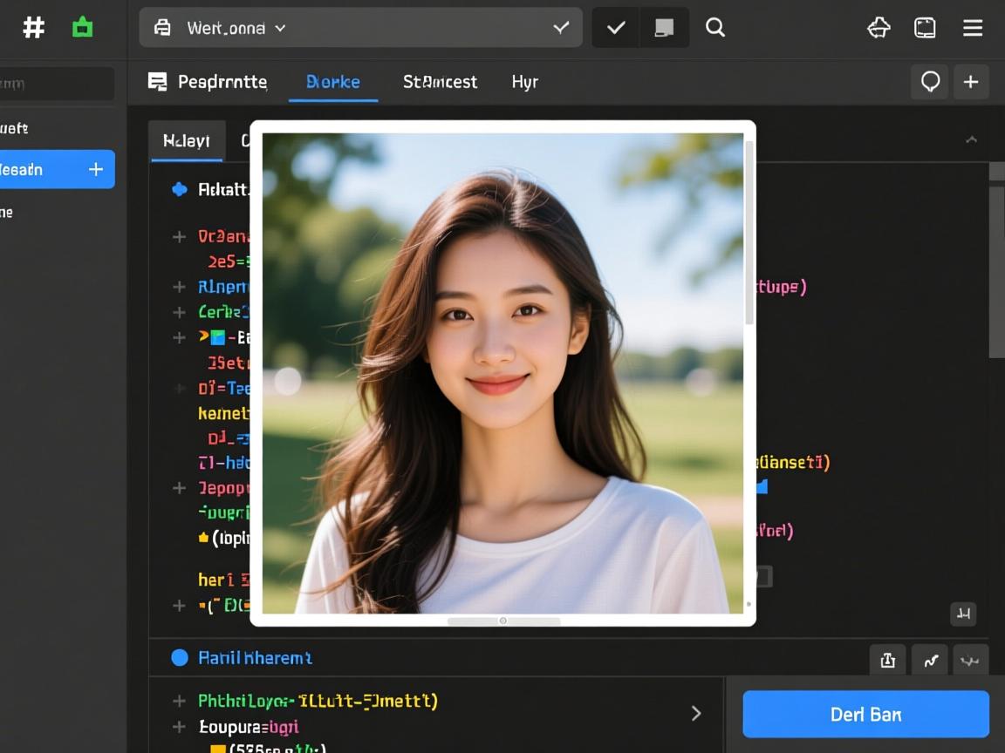
Task: Click the speech bubble comment icon
Action: pos(930,82)
